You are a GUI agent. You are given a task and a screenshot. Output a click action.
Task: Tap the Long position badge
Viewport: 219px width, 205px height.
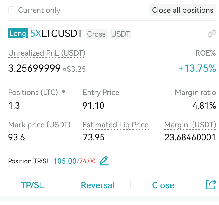18,33
